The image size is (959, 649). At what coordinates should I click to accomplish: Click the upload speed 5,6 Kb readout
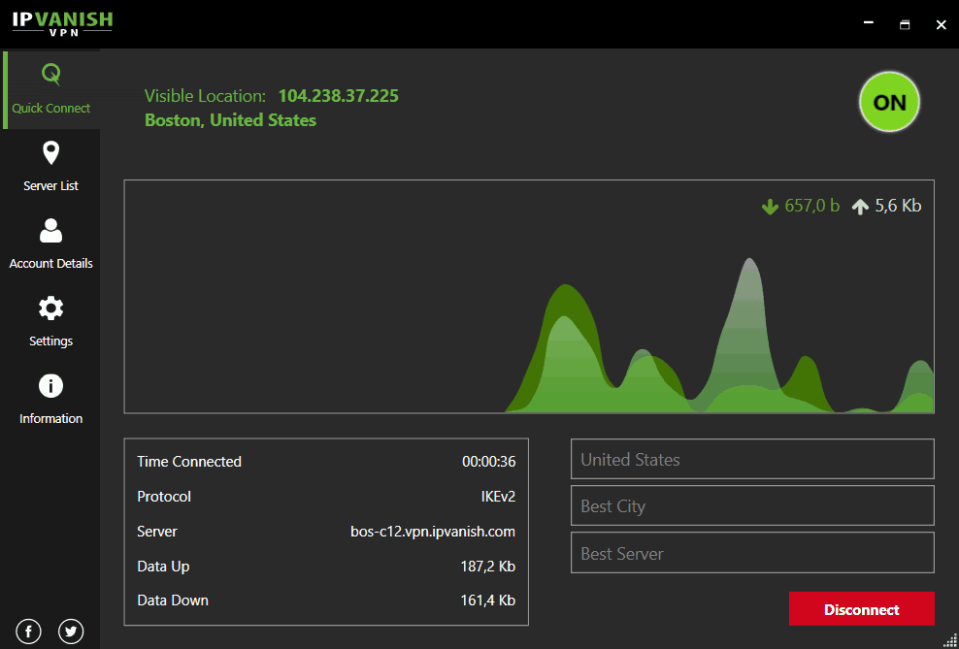[898, 206]
